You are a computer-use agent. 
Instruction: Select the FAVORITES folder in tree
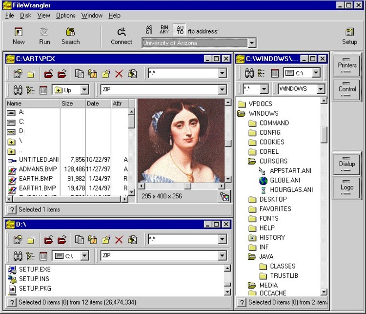[x=275, y=209]
